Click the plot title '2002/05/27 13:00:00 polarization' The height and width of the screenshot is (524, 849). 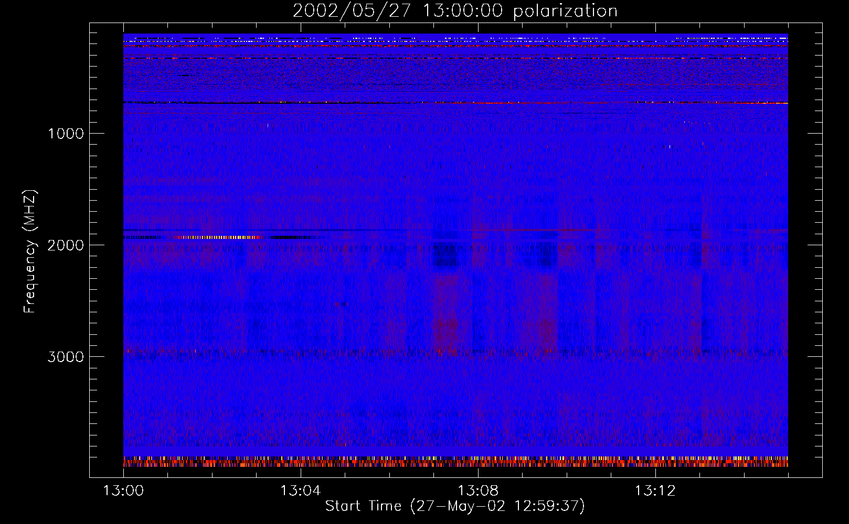(455, 11)
